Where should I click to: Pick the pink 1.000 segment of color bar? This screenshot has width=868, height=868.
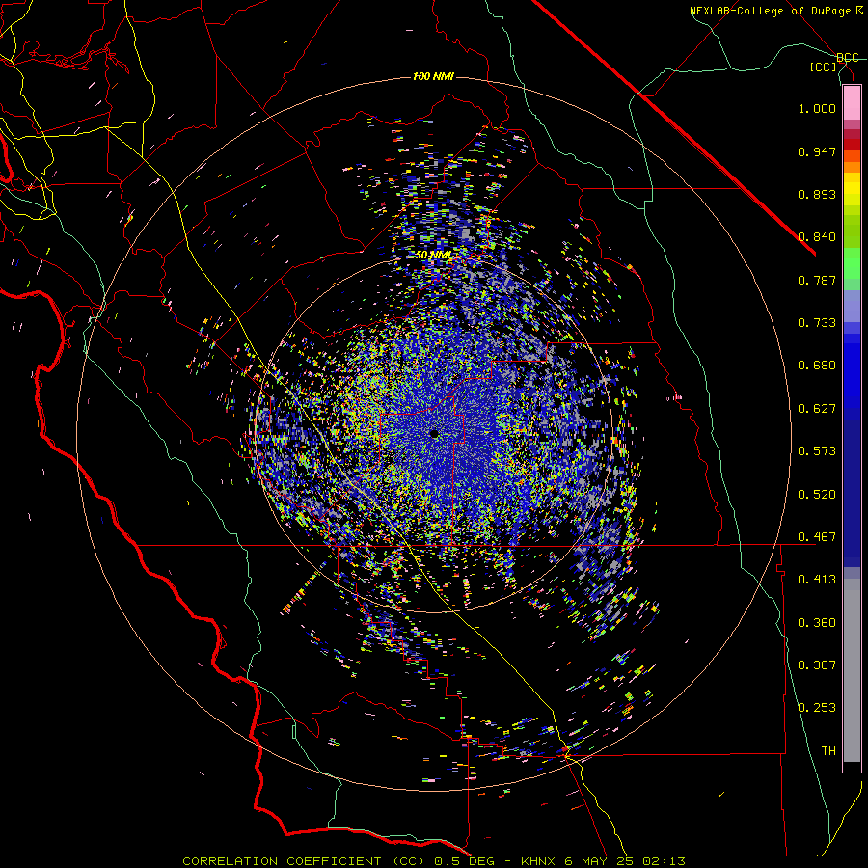[x=852, y=103]
